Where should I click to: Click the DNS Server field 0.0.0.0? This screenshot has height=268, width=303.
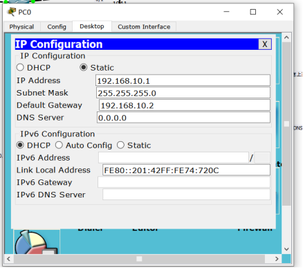pyautogui.click(x=183, y=118)
